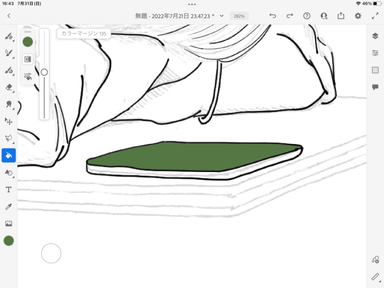This screenshot has width=384, height=288.
Task: Open the adjustments panel
Action: click(x=375, y=53)
